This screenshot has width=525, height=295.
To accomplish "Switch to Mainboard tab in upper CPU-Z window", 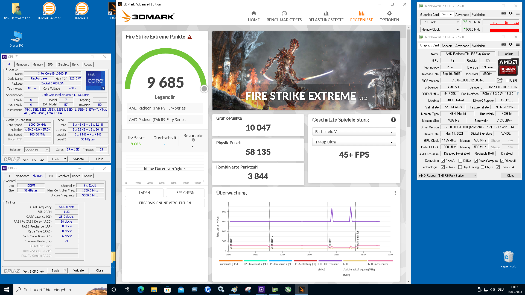I will pos(22,64).
